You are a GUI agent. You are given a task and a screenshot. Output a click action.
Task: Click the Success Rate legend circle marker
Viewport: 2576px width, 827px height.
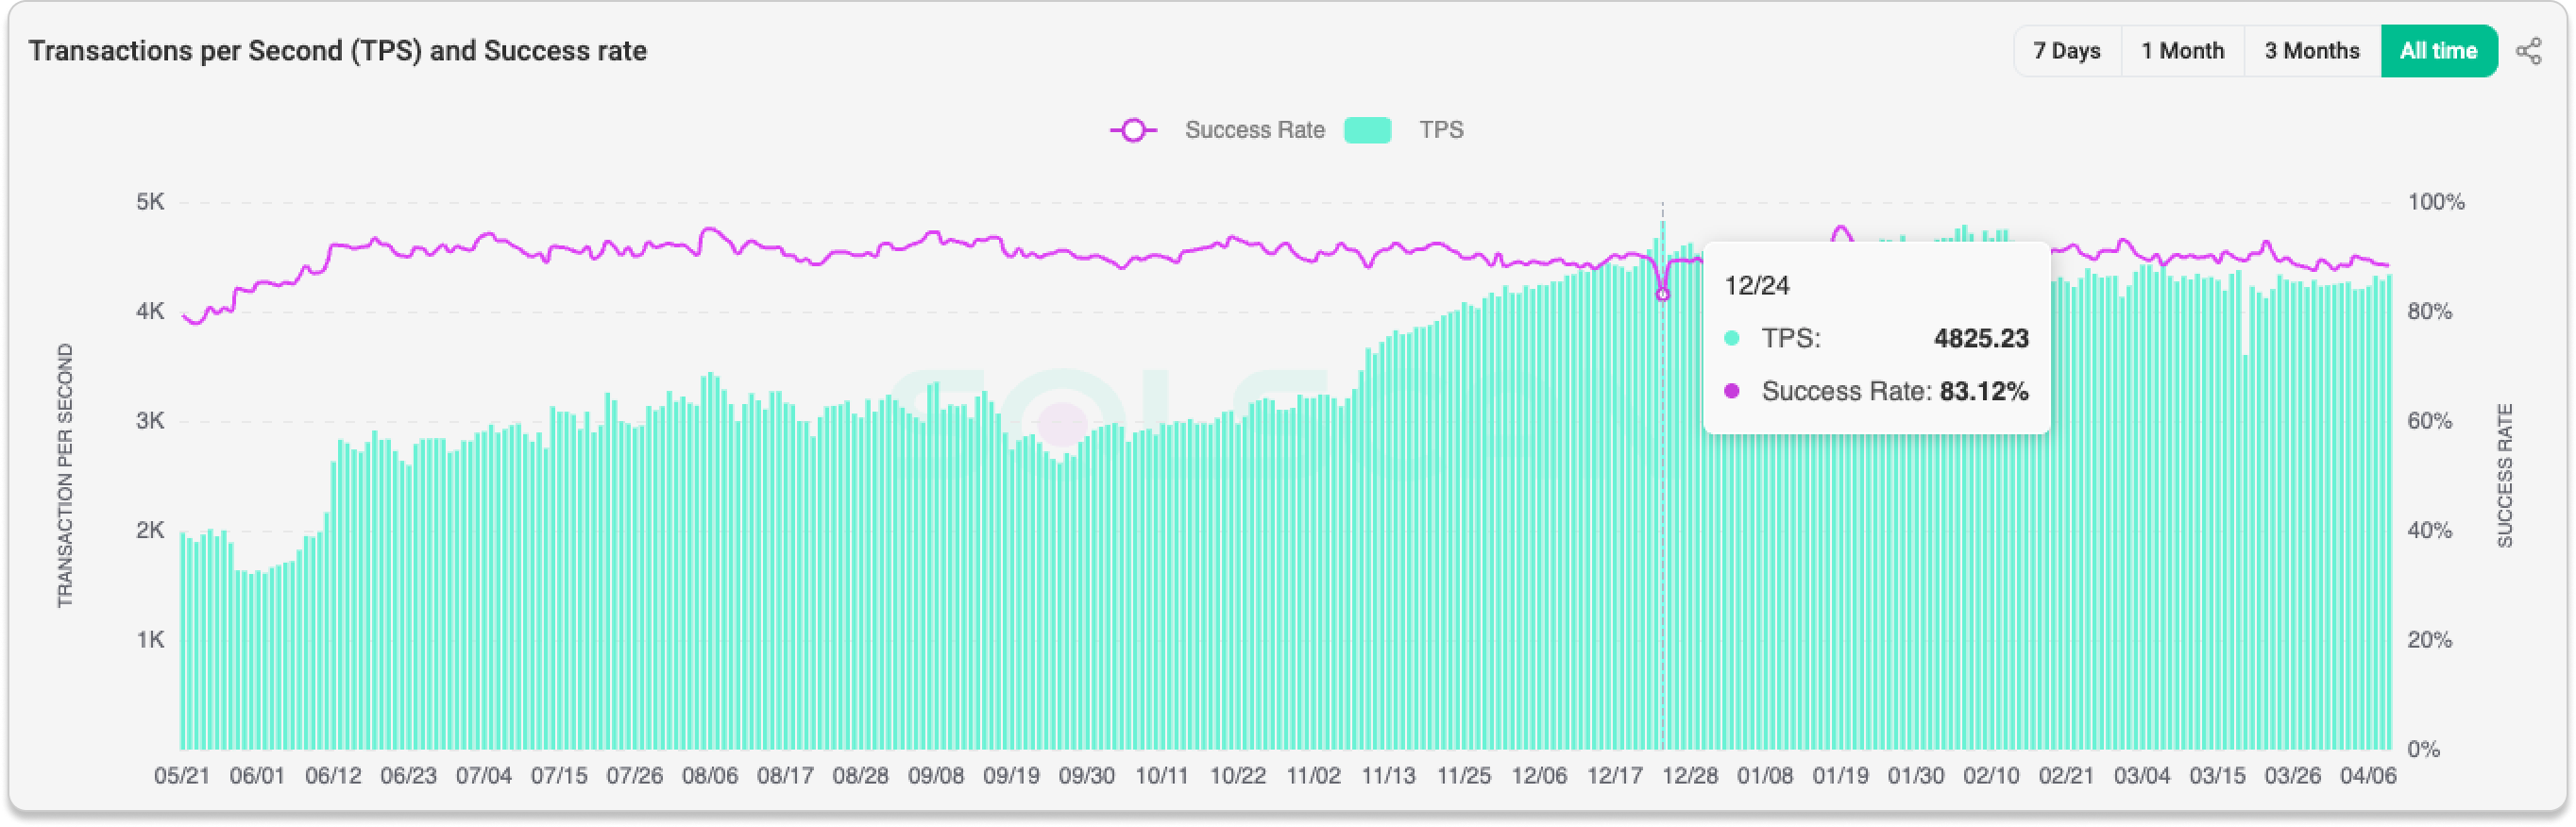[1133, 130]
